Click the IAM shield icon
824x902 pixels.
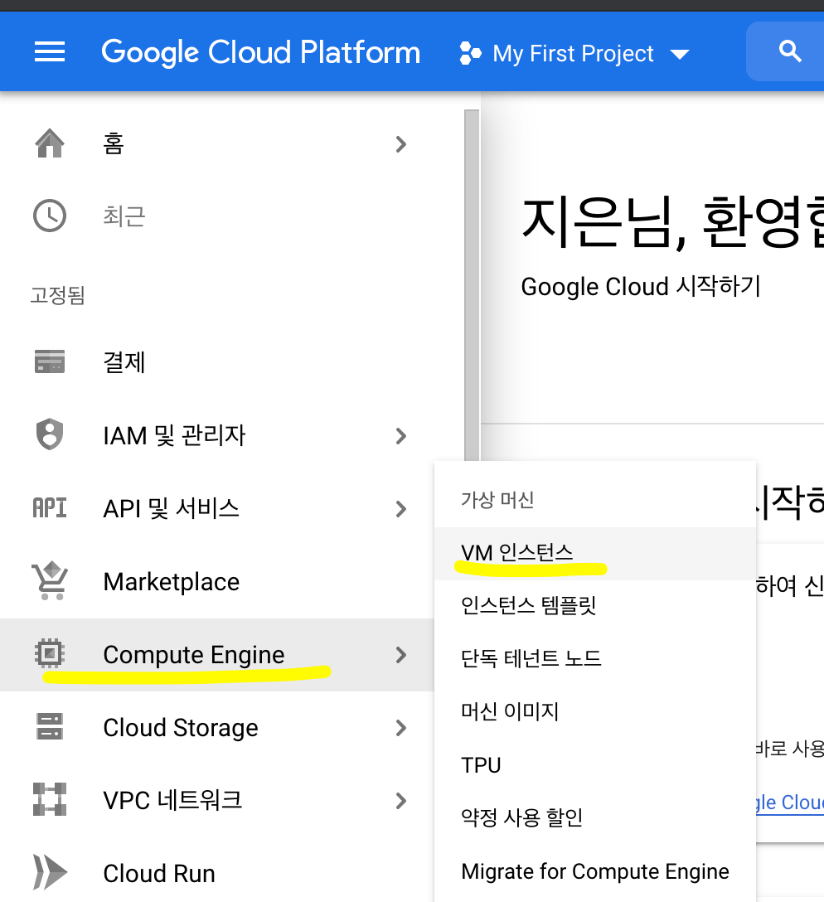(50, 434)
